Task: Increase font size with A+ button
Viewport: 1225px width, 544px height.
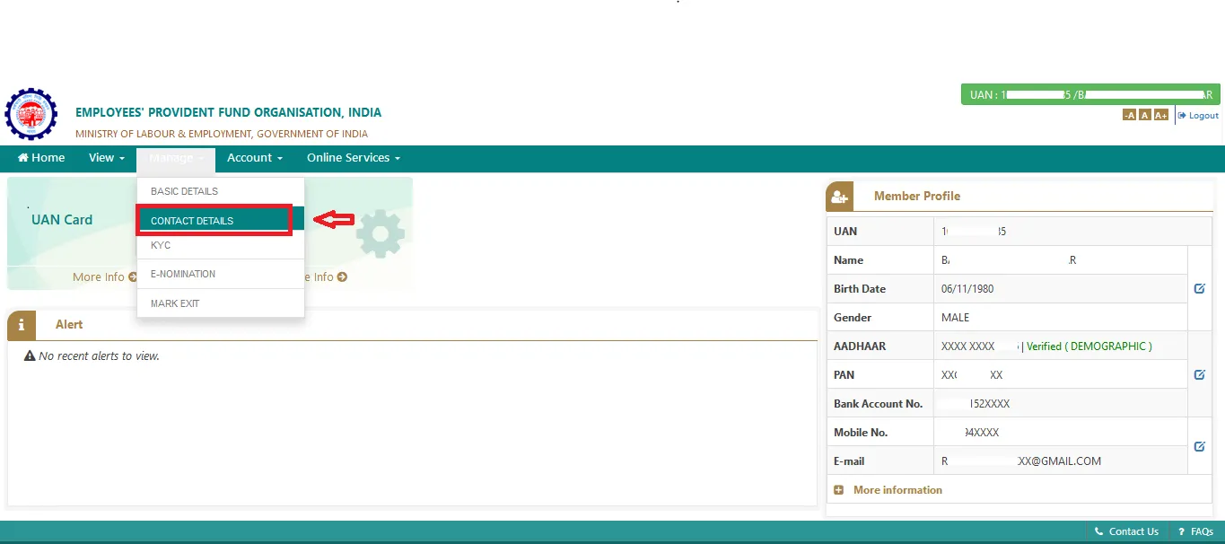Action: 1161,115
